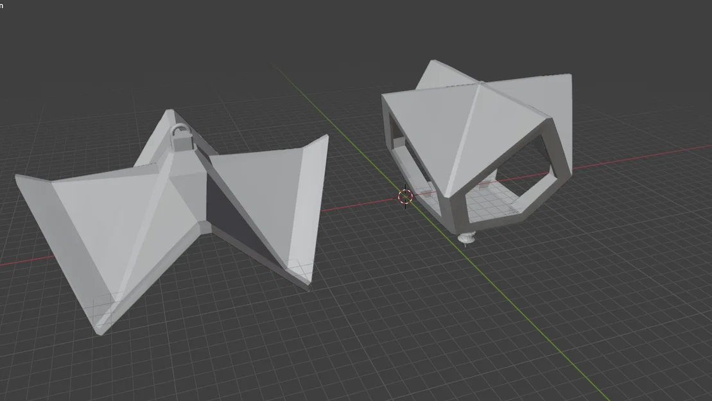Click the left side window of right model

(x=406, y=154)
